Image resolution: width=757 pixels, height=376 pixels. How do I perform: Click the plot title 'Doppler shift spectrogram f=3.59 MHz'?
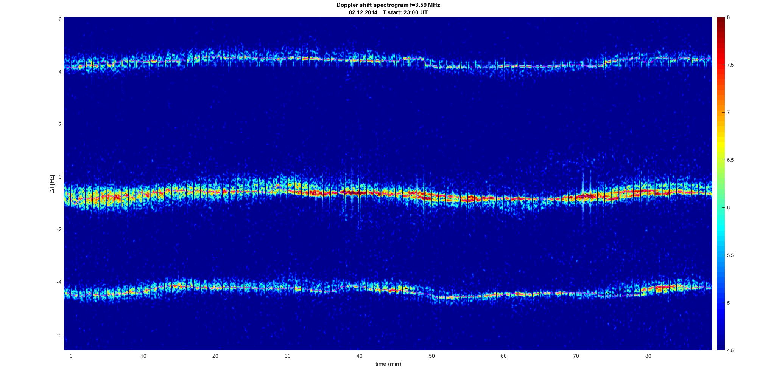[x=388, y=5]
